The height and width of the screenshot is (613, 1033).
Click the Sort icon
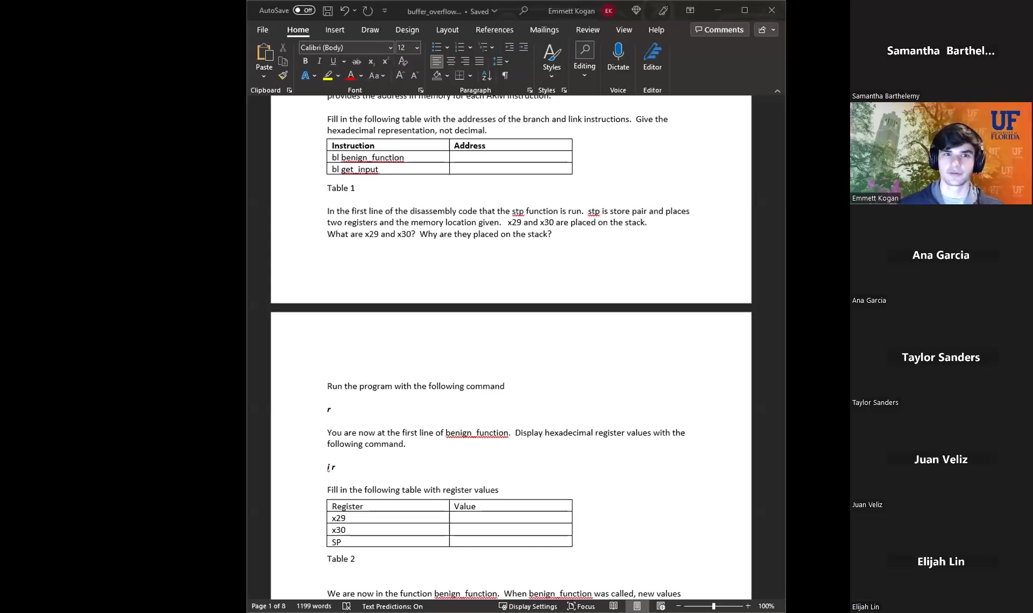486,76
